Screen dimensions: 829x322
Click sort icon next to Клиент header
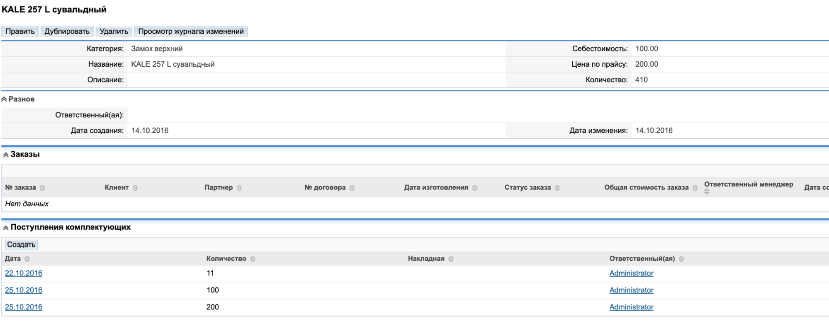(135, 188)
